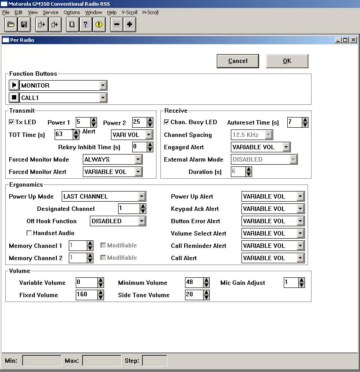Open the Power Up Alert dropdown
The image size is (360, 372).
pos(301,196)
